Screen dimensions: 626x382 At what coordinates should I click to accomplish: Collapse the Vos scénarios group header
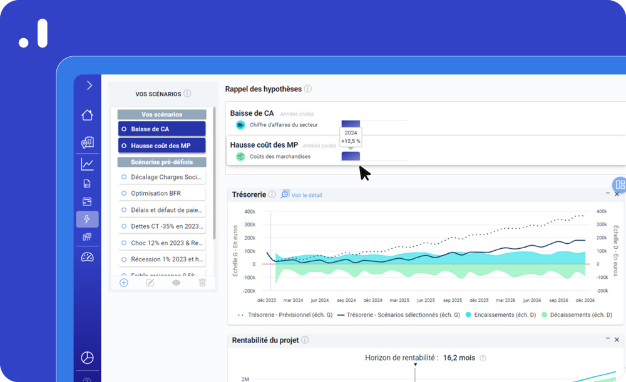coord(162,114)
